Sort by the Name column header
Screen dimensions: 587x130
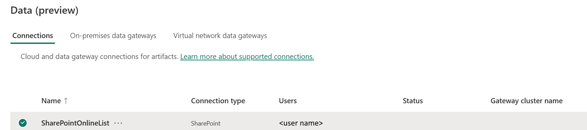(51, 101)
